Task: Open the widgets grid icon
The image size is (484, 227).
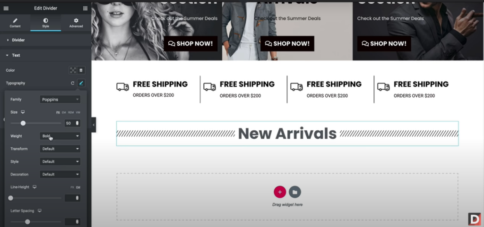Action: (85, 8)
